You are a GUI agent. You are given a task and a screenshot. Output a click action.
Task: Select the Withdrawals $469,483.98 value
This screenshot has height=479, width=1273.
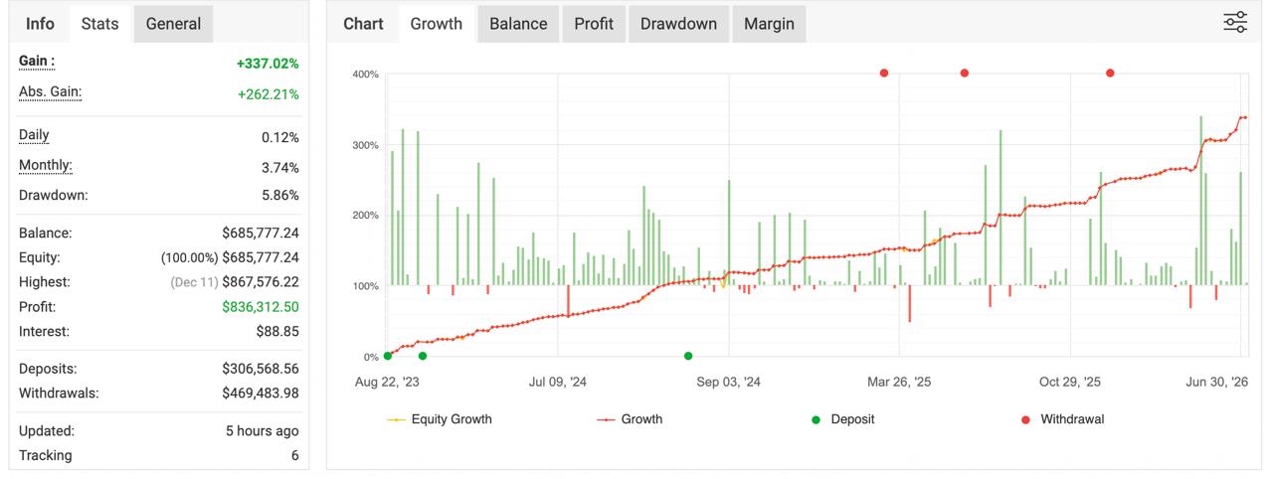(261, 394)
